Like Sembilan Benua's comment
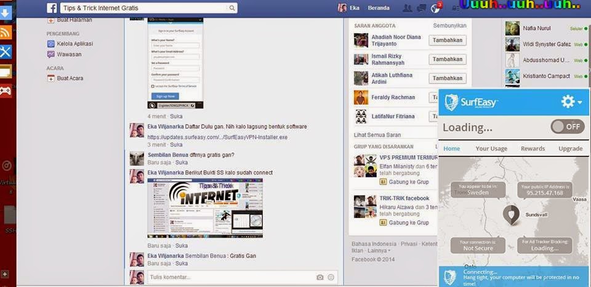 click(x=181, y=163)
